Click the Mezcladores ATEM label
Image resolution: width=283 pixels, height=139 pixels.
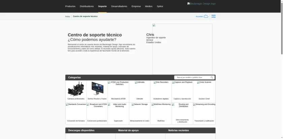pos(118,99)
